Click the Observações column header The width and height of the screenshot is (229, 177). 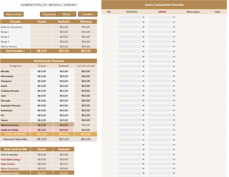point(193,12)
